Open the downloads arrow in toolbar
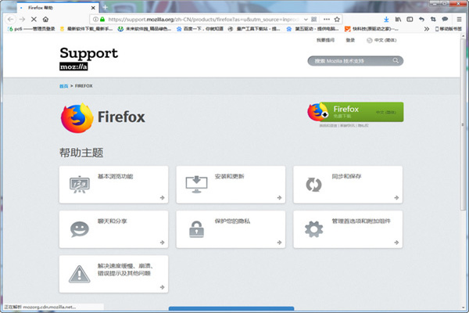 click(x=386, y=19)
